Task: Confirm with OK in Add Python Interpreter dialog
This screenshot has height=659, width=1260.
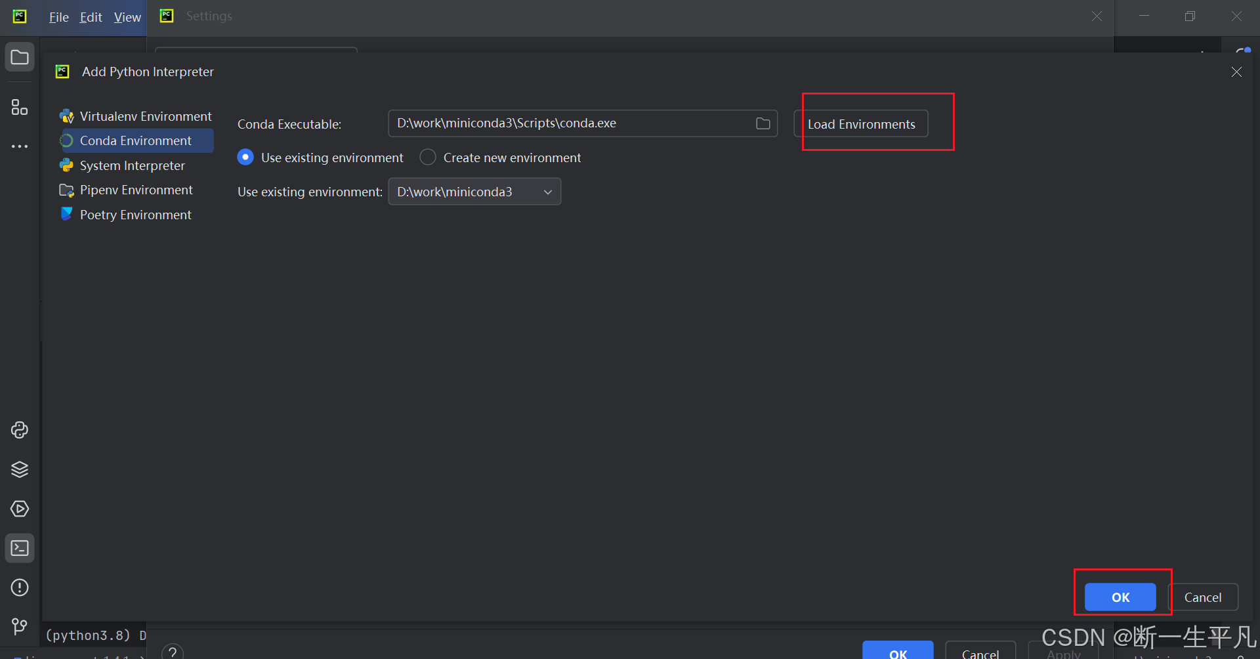Action: point(1120,597)
